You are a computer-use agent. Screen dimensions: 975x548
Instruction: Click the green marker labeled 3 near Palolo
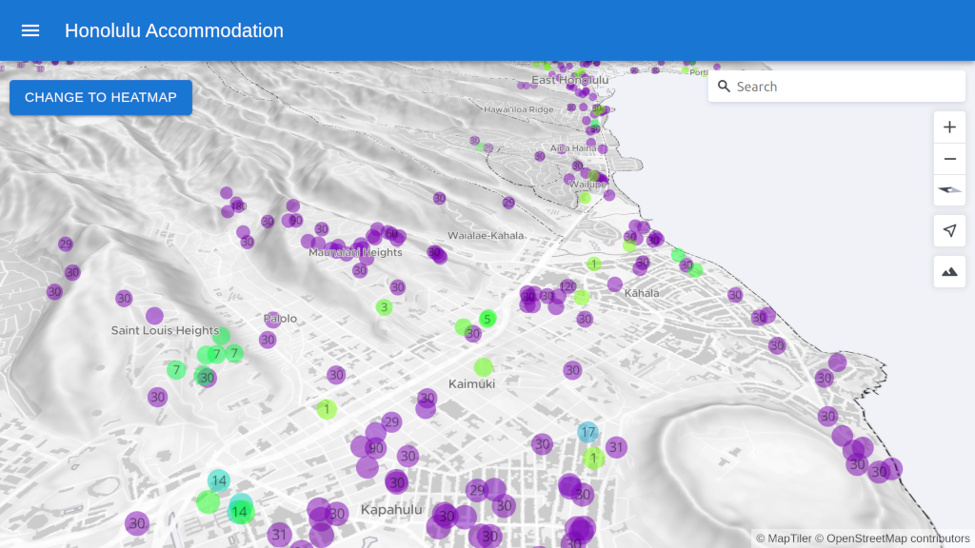coord(384,306)
